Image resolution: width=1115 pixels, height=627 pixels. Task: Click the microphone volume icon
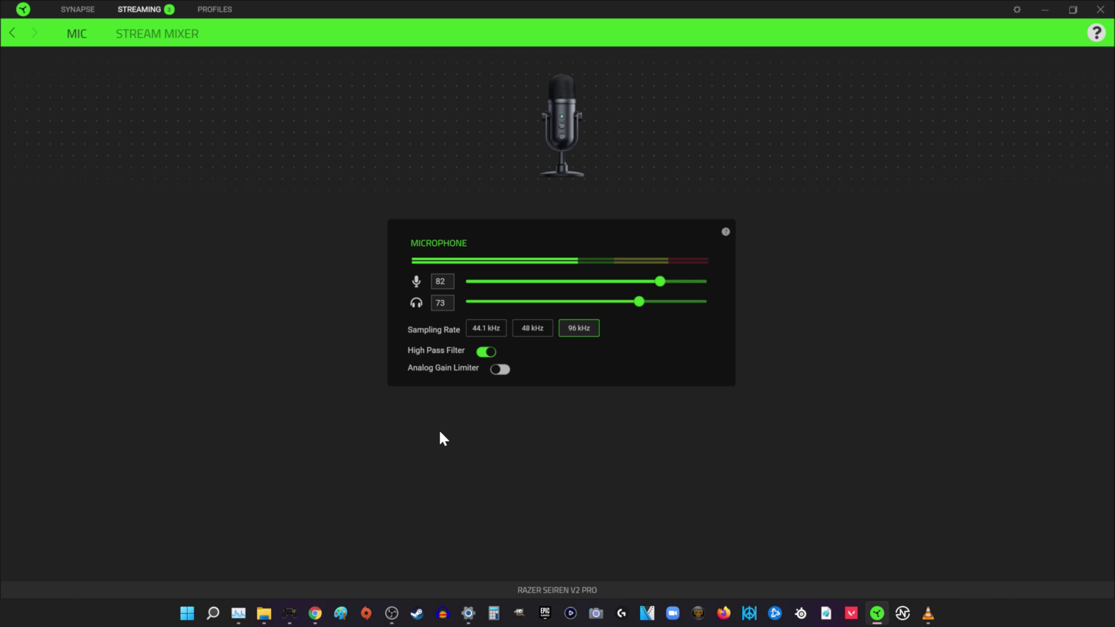(416, 282)
